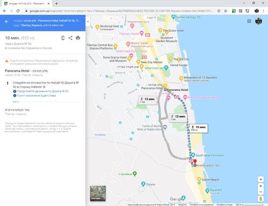Screen dimensions: 268x206
Task: Open Aqua Kef marker
Action: point(207,191)
